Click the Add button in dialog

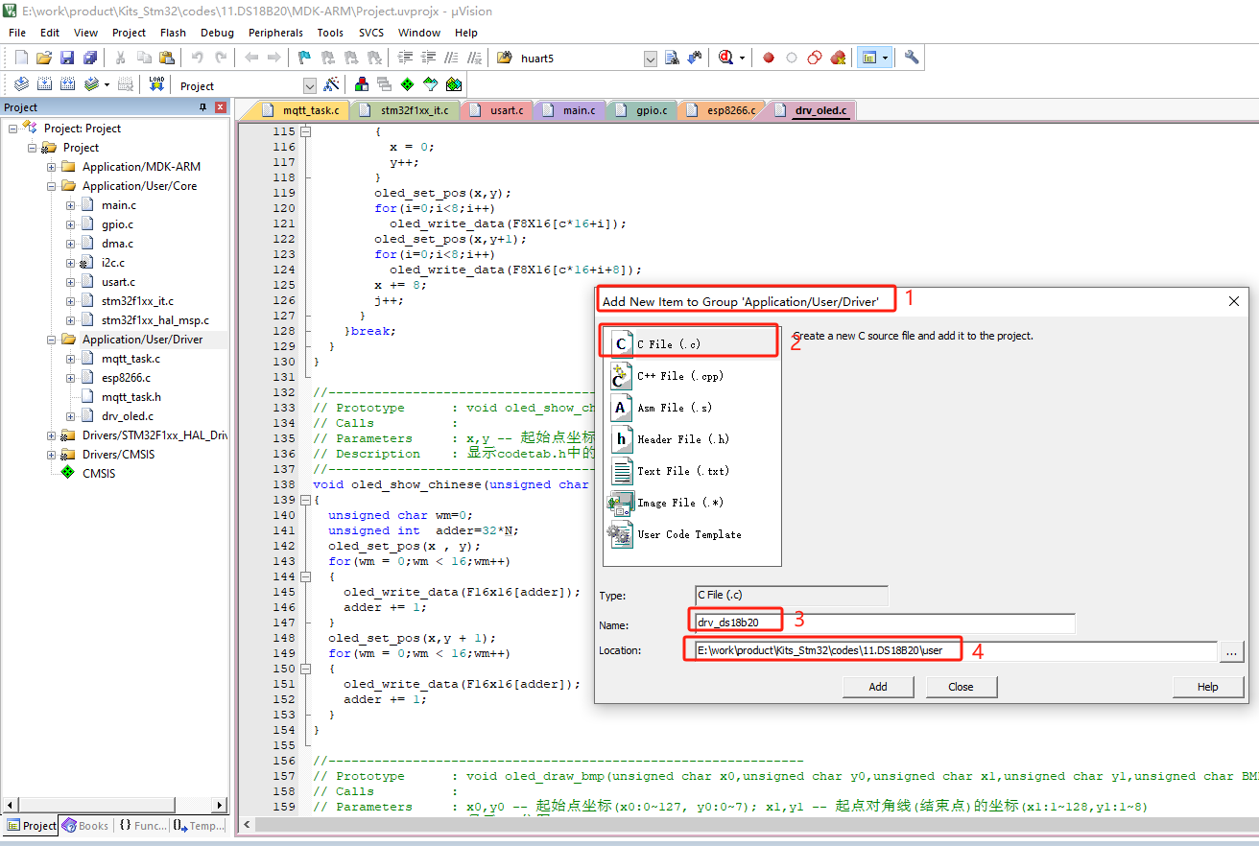point(878,687)
